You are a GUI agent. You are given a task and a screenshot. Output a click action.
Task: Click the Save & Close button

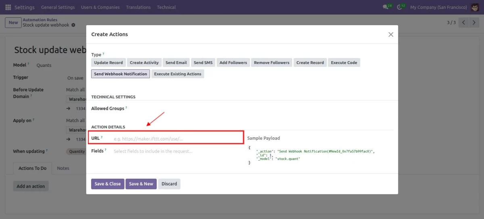point(107,184)
